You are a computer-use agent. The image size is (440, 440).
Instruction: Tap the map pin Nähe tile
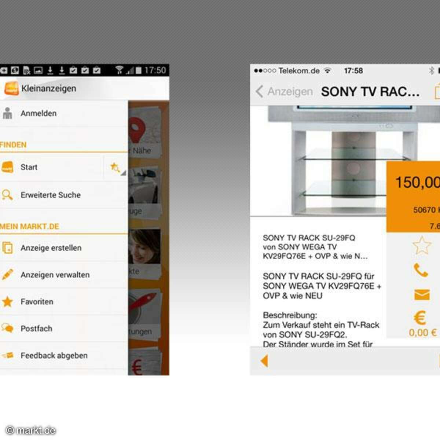145,132
